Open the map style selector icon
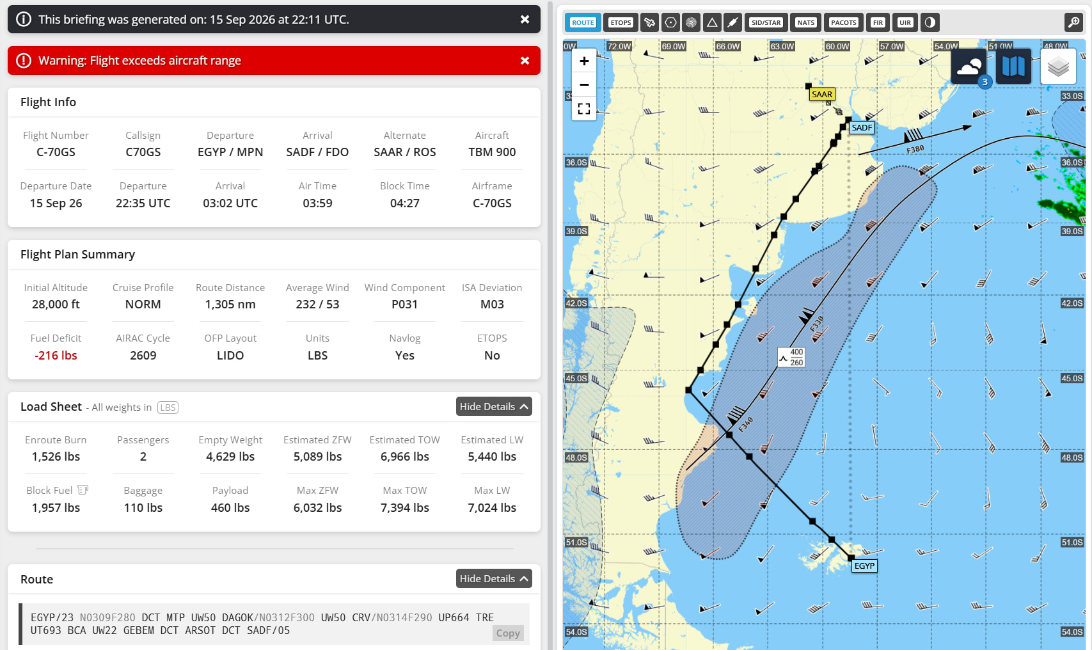1092x650 pixels. coord(1013,66)
